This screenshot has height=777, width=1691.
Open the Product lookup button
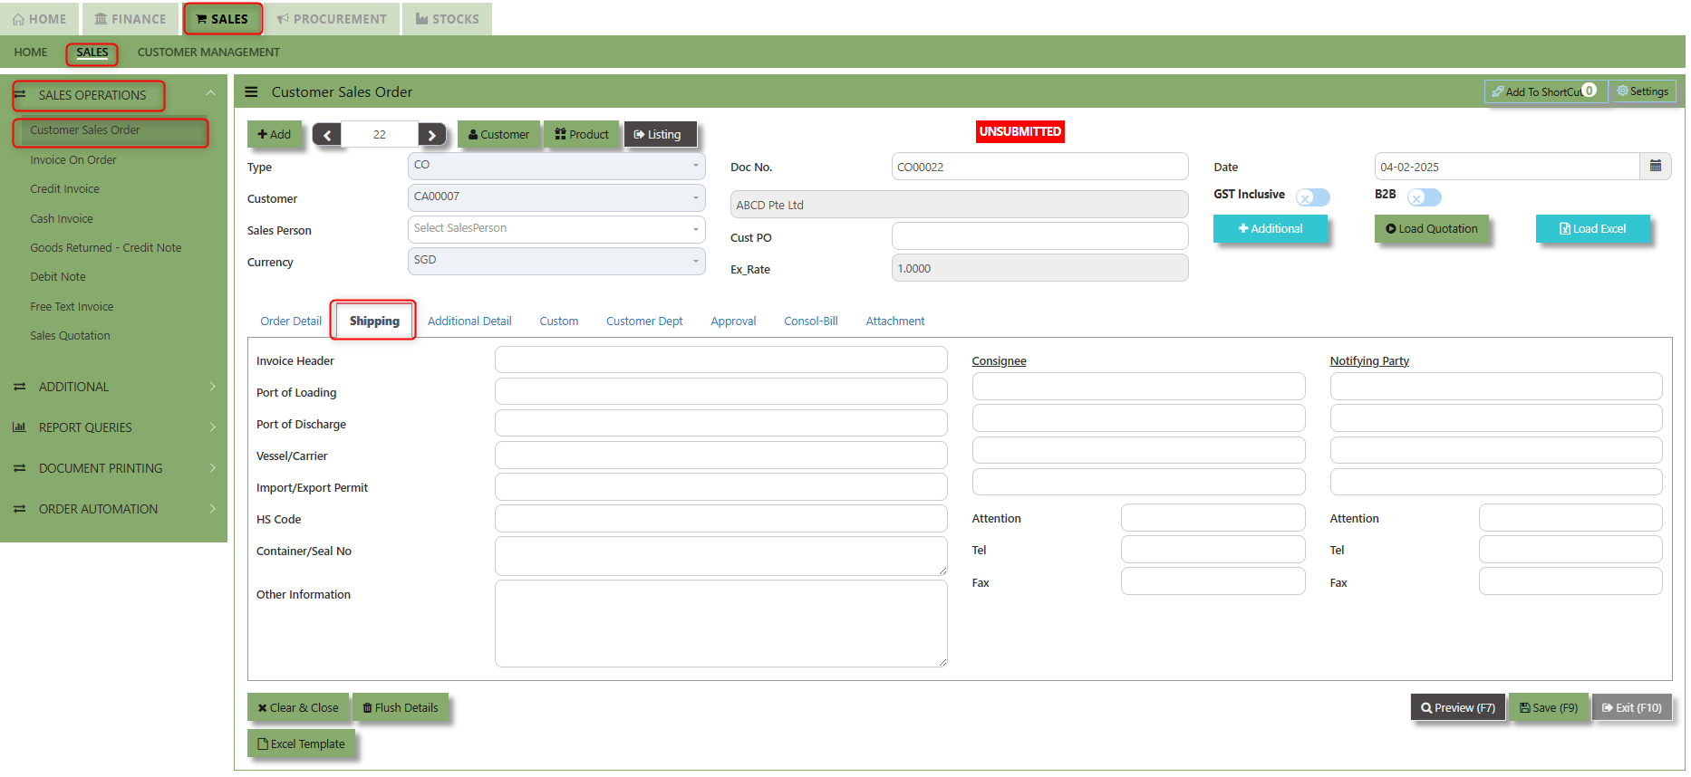pos(582,135)
